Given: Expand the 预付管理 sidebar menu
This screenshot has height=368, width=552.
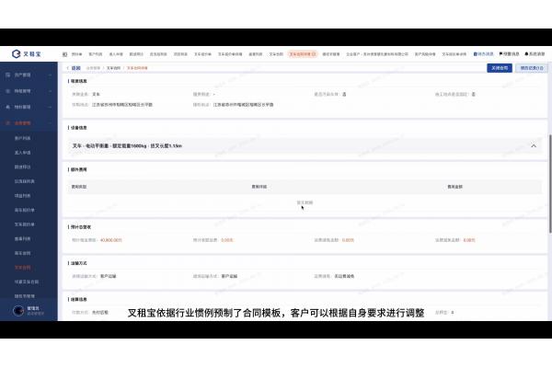Looking at the screenshot, I should tap(28, 107).
